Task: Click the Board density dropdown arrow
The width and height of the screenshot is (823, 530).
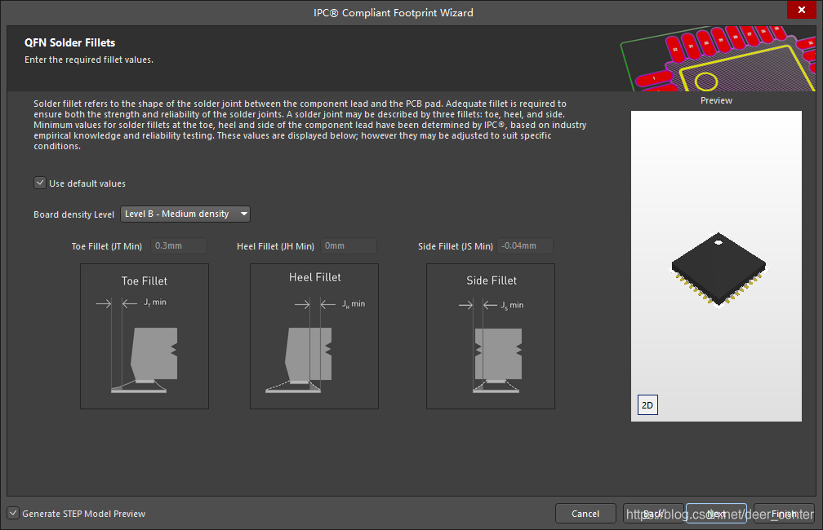Action: [243, 214]
